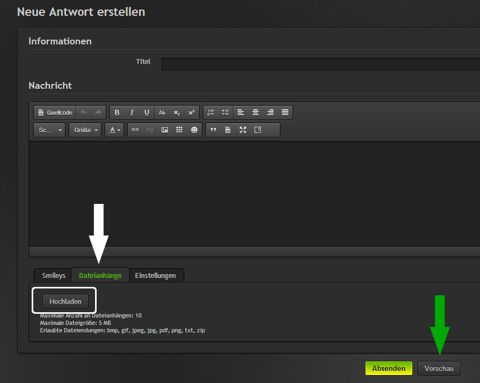480x383 pixels.
Task: Toggle bold formatting in editor toolbar
Action: 117,113
